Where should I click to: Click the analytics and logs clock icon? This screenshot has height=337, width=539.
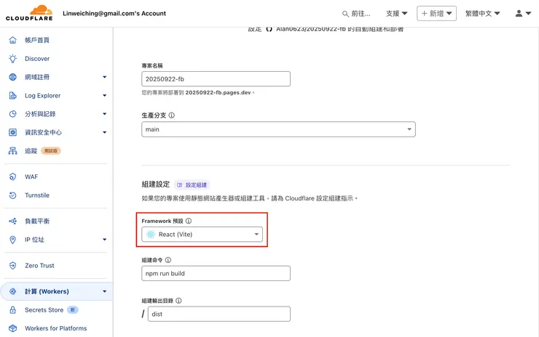click(12, 114)
